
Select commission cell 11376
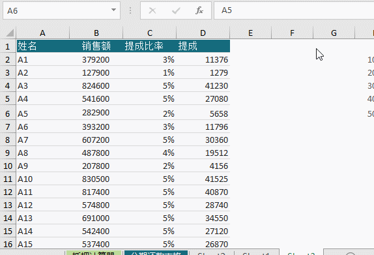pos(203,59)
